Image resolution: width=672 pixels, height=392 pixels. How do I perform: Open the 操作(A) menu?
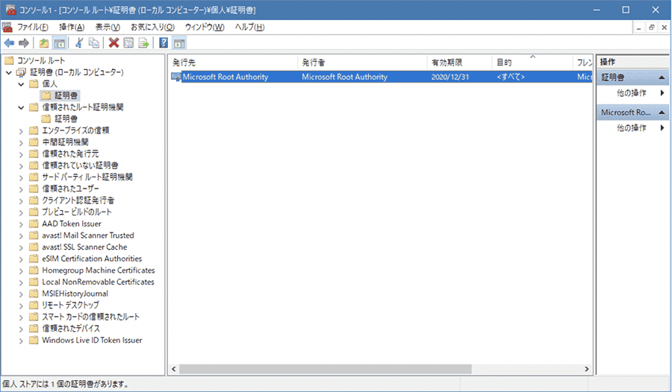[72, 27]
